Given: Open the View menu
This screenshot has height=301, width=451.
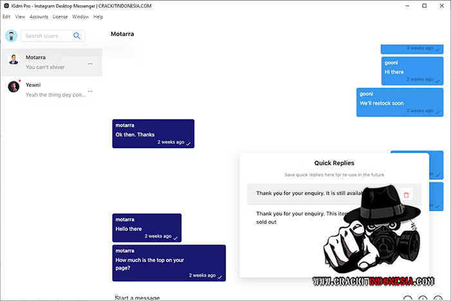Looking at the screenshot, I should click(20, 17).
